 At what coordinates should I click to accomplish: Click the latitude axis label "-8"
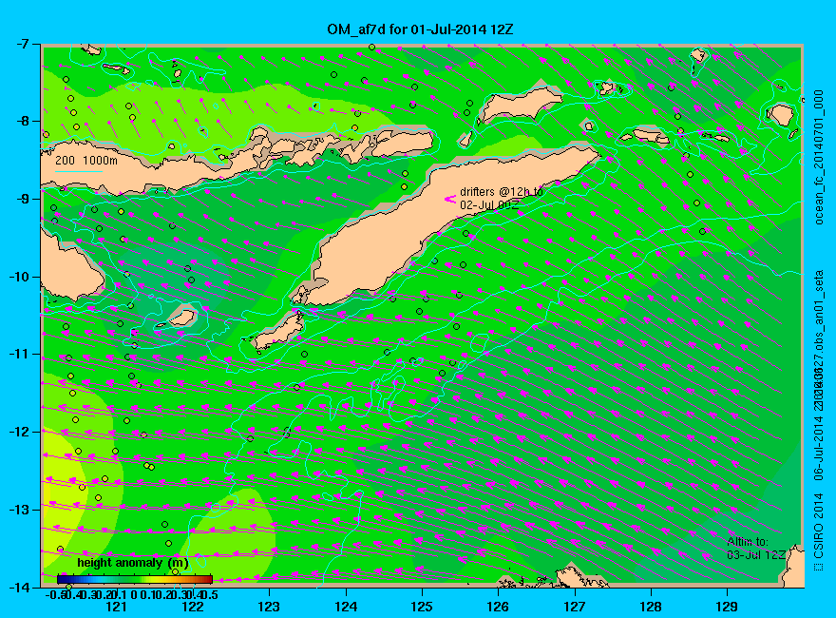click(x=23, y=121)
